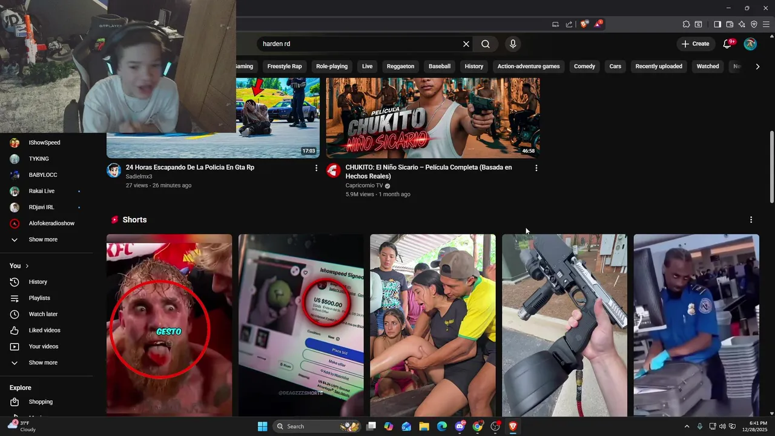Select the Action-adventure games chip
Viewport: 775px width, 436px height.
pos(529,67)
